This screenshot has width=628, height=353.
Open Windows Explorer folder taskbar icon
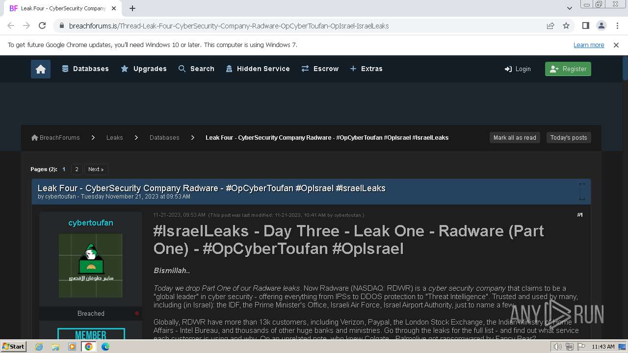(55, 347)
